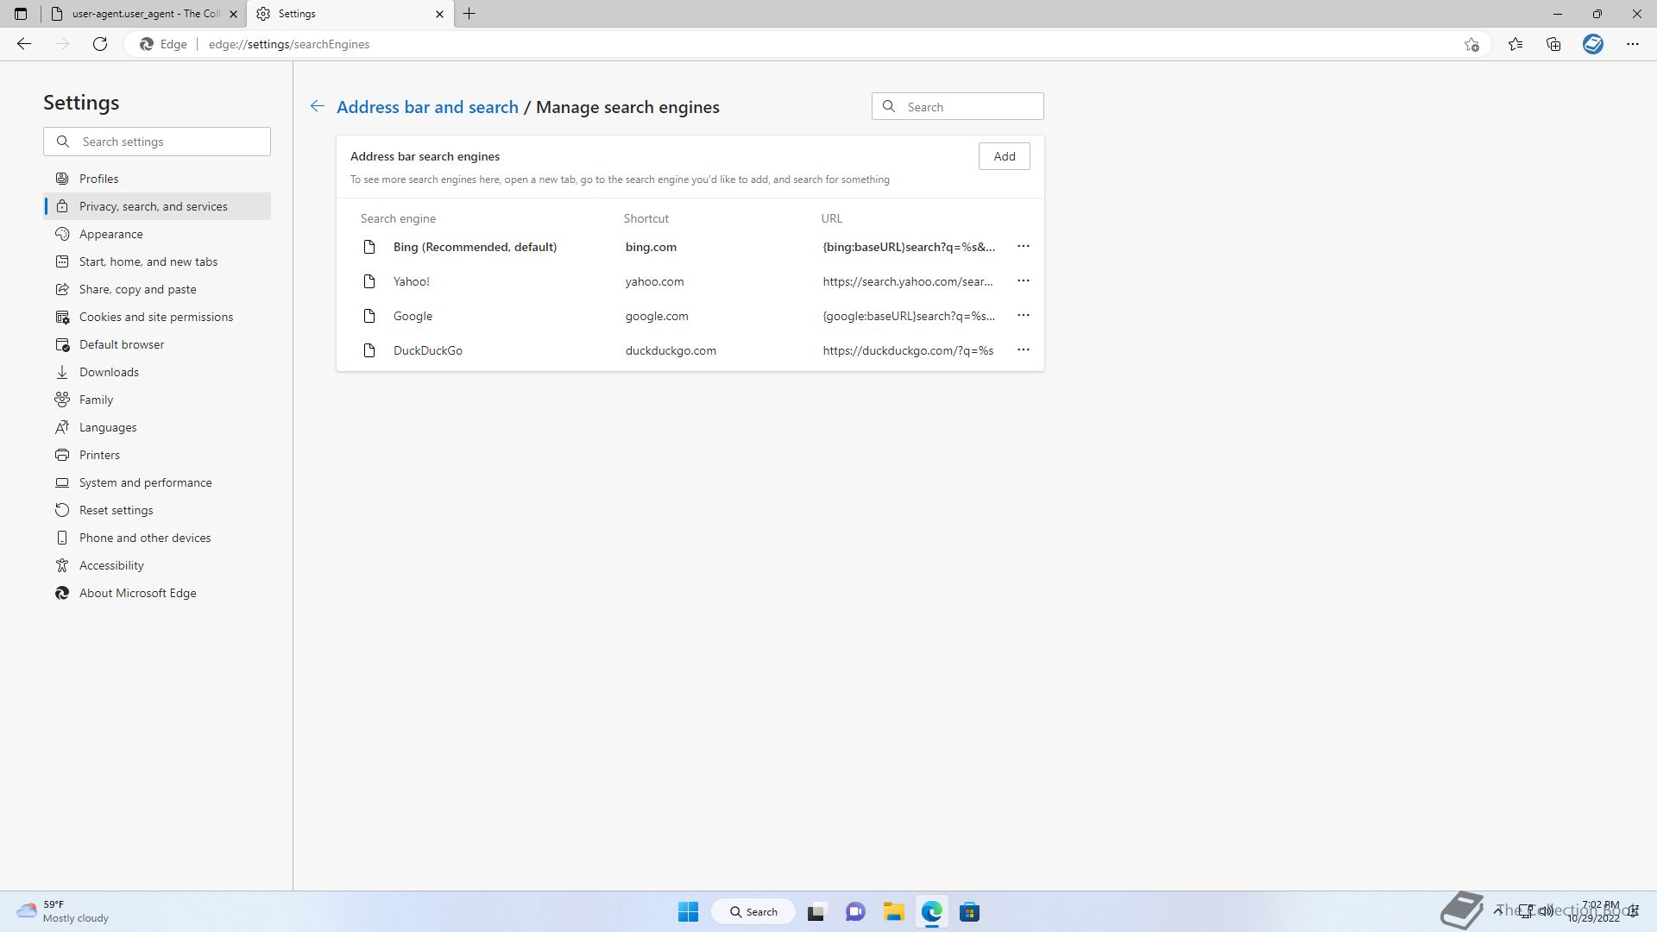
Task: Open Languages settings section
Action: click(157, 427)
